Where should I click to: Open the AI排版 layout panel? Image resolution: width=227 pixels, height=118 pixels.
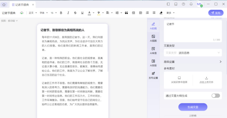pyautogui.click(x=153, y=63)
